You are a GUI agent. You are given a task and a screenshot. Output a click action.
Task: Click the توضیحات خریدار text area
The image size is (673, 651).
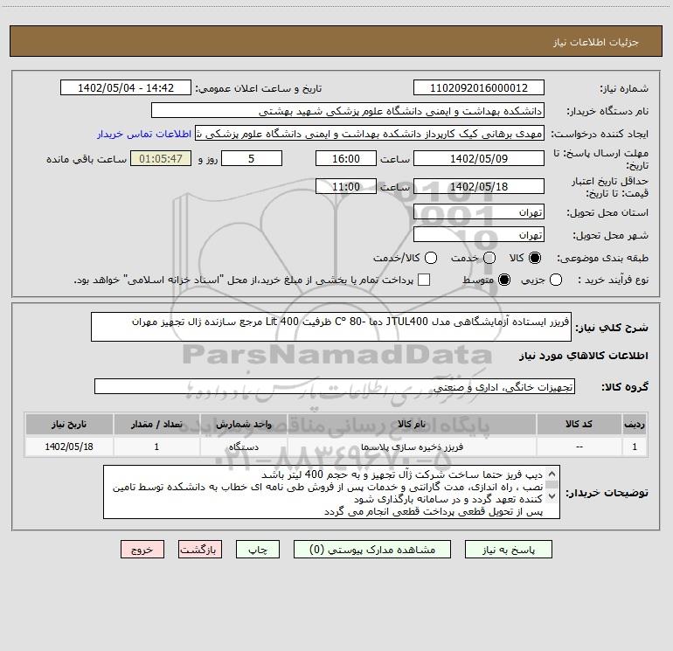coord(331,492)
